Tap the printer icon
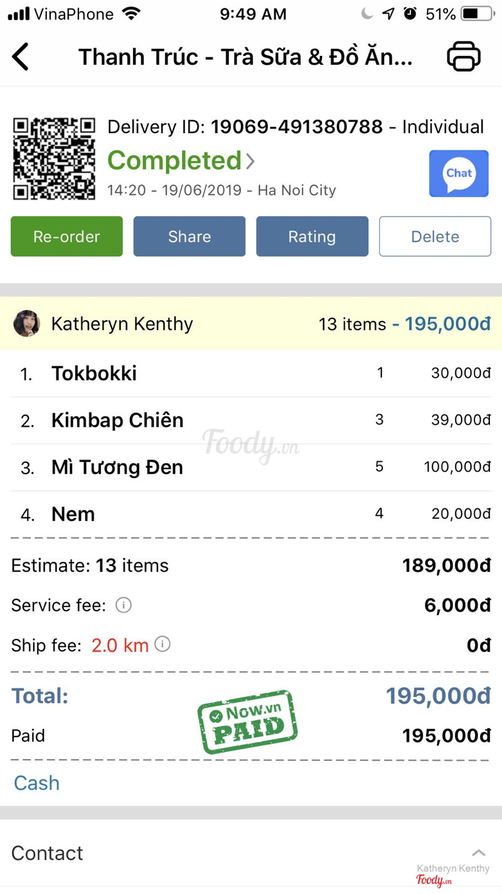Screen dimensions: 502x894 (x=464, y=57)
